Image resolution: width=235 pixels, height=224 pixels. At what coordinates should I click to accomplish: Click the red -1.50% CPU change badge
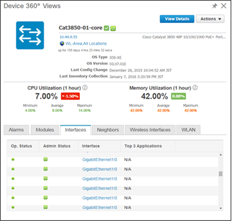point(70,96)
